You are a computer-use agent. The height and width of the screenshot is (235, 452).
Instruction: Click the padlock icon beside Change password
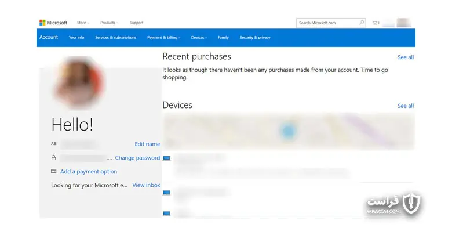pyautogui.click(x=54, y=158)
